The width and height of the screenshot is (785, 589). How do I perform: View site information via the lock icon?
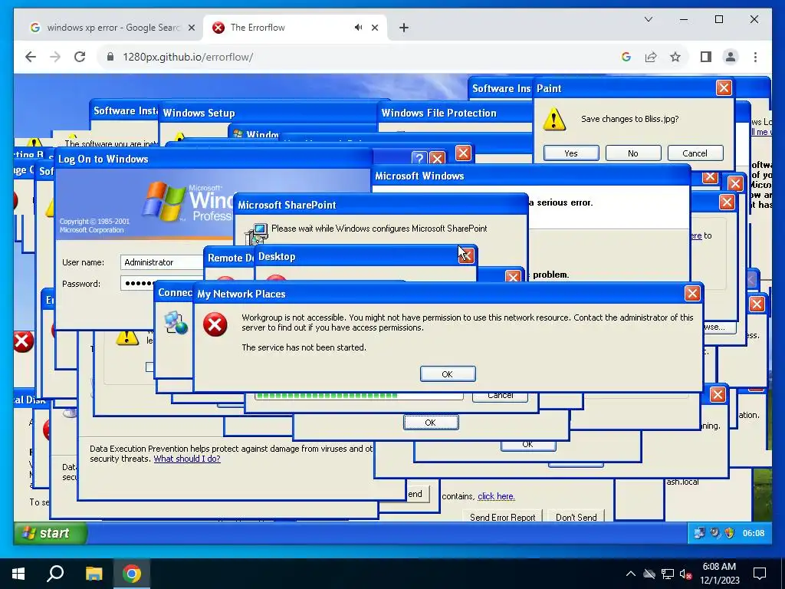[x=110, y=57]
